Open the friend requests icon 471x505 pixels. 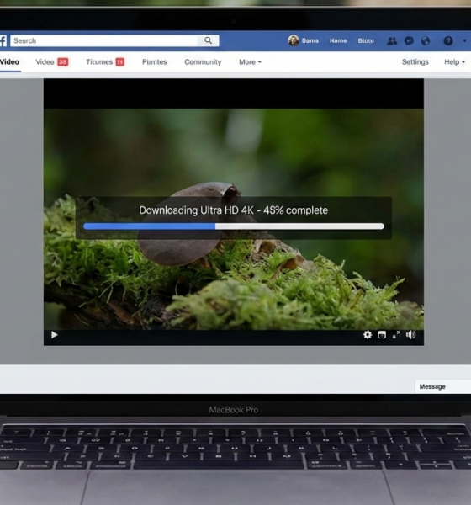392,41
